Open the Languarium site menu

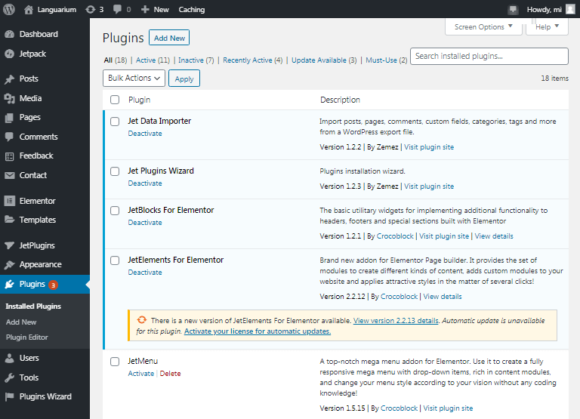point(51,10)
